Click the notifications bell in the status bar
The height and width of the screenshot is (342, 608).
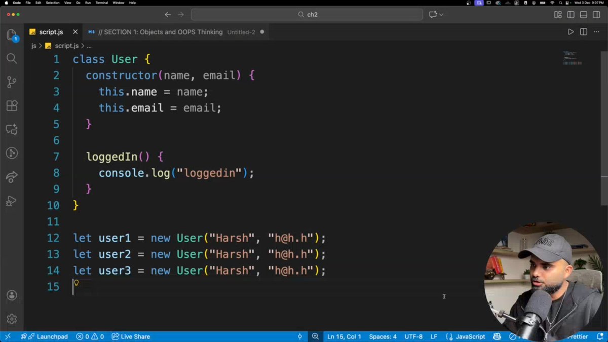click(601, 336)
